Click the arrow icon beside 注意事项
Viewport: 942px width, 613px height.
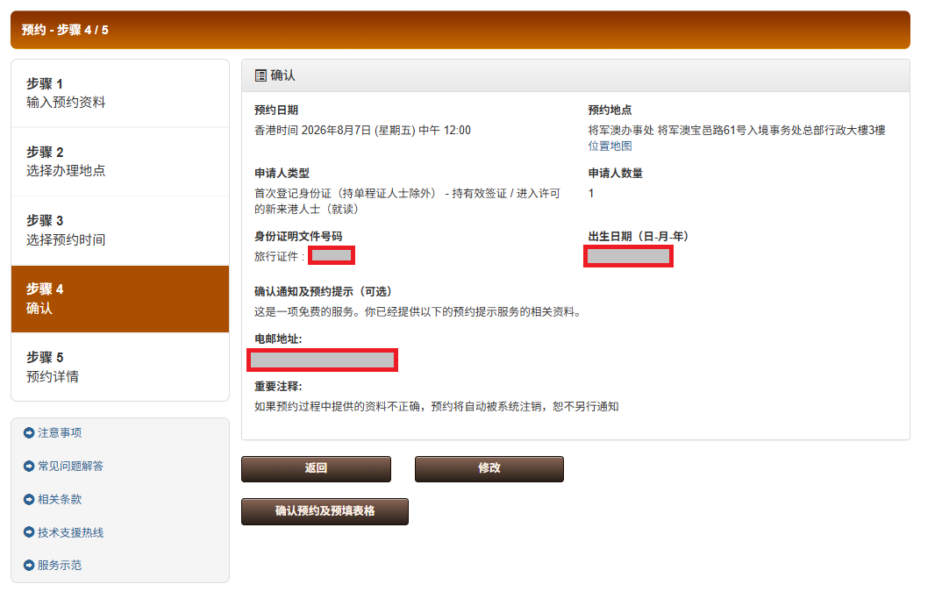[28, 433]
